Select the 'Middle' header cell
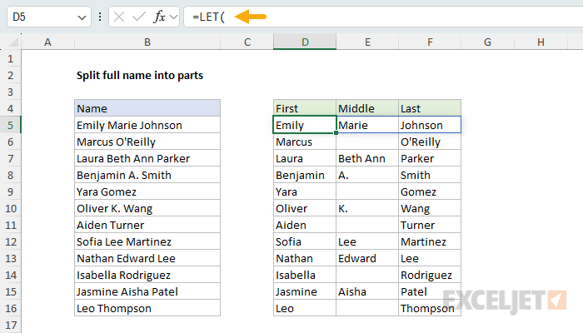 [x=367, y=108]
